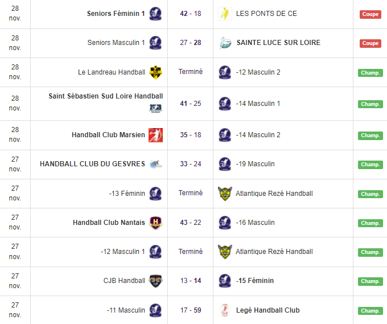This screenshot has height=324, width=387.
Task: Click Coupe badge on Seniors Masculin 1 match
Action: (x=370, y=43)
